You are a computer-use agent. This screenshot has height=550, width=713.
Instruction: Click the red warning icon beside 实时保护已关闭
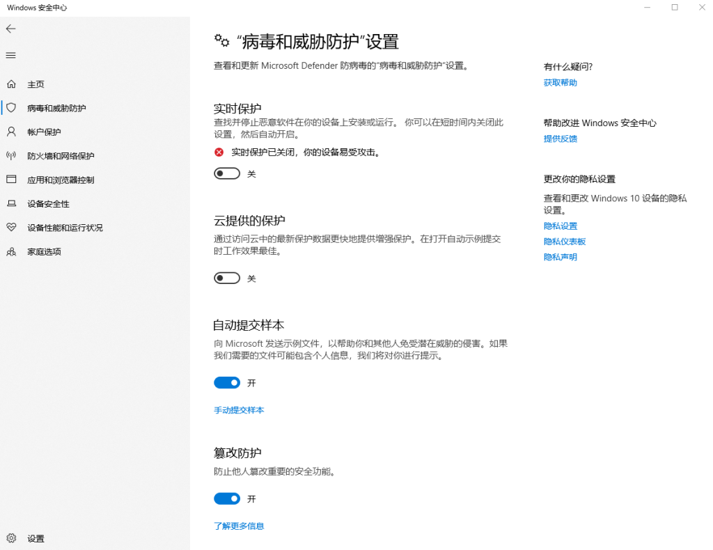point(218,152)
